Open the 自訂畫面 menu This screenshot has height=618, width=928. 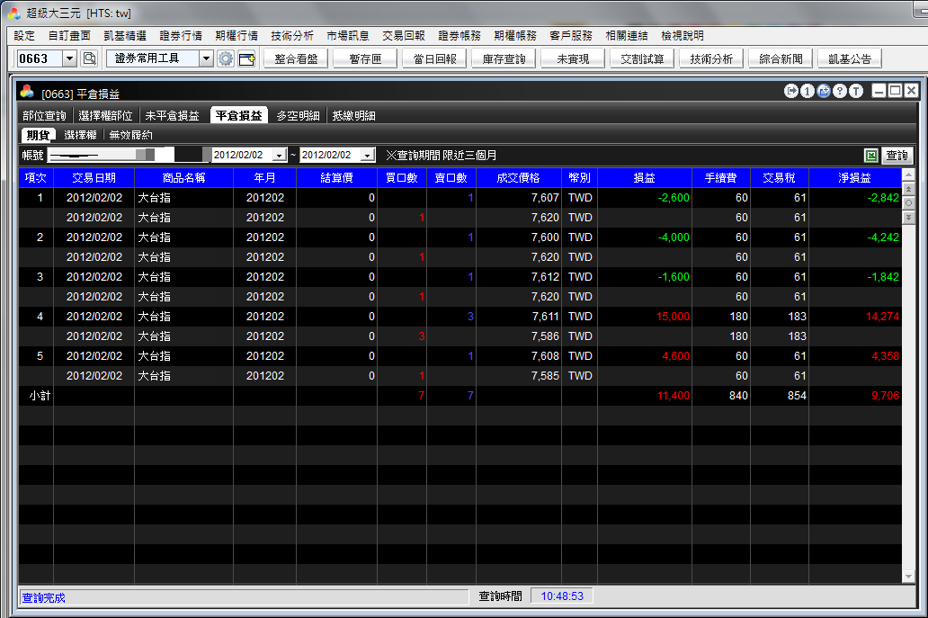click(x=69, y=35)
